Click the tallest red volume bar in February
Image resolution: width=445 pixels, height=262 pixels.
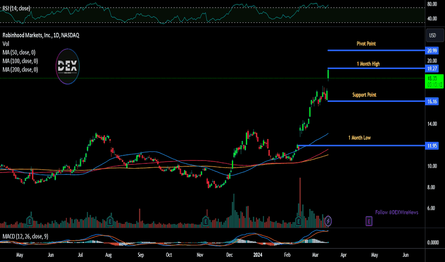click(300, 202)
